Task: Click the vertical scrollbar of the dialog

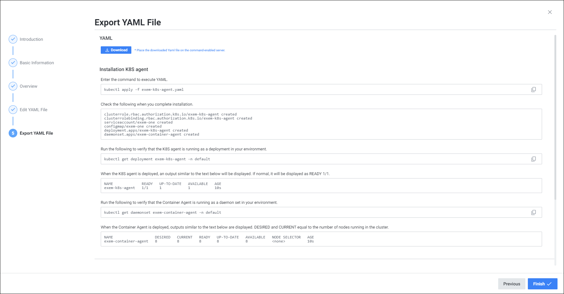Action: pos(555,117)
